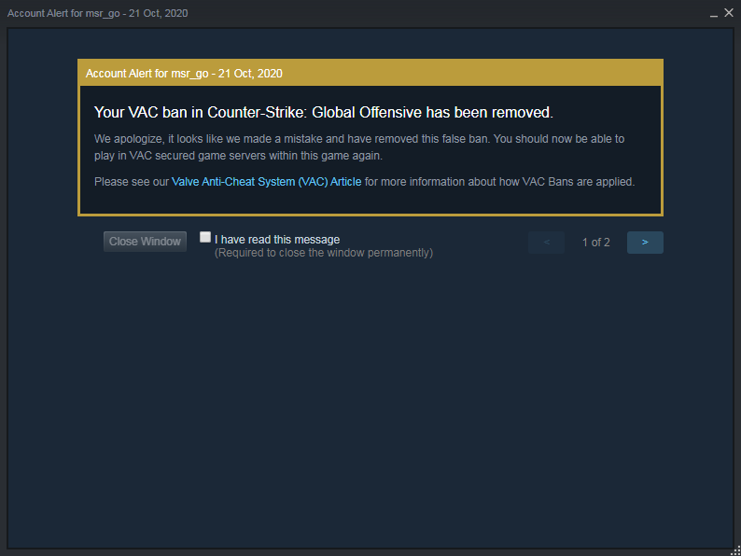Minimize the Account Alert window

tap(714, 14)
